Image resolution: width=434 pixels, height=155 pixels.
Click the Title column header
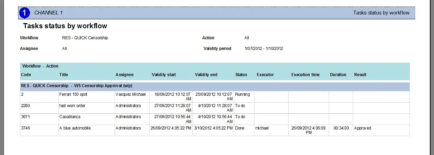click(x=64, y=74)
